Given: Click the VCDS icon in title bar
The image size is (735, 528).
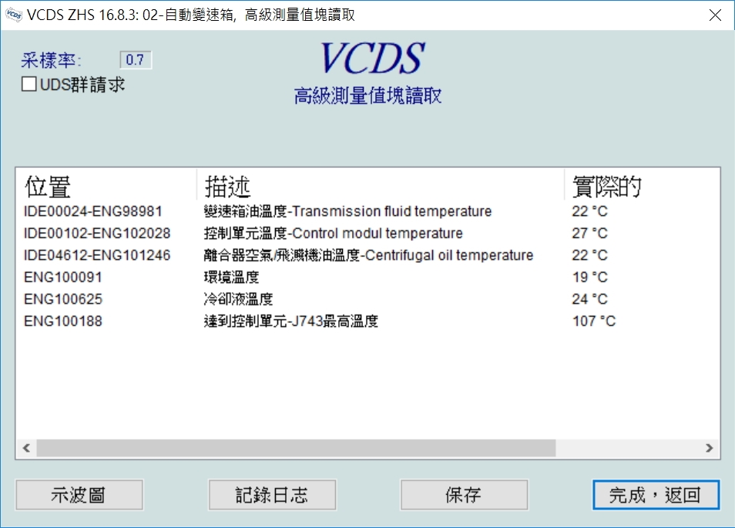Looking at the screenshot, I should pos(14,15).
